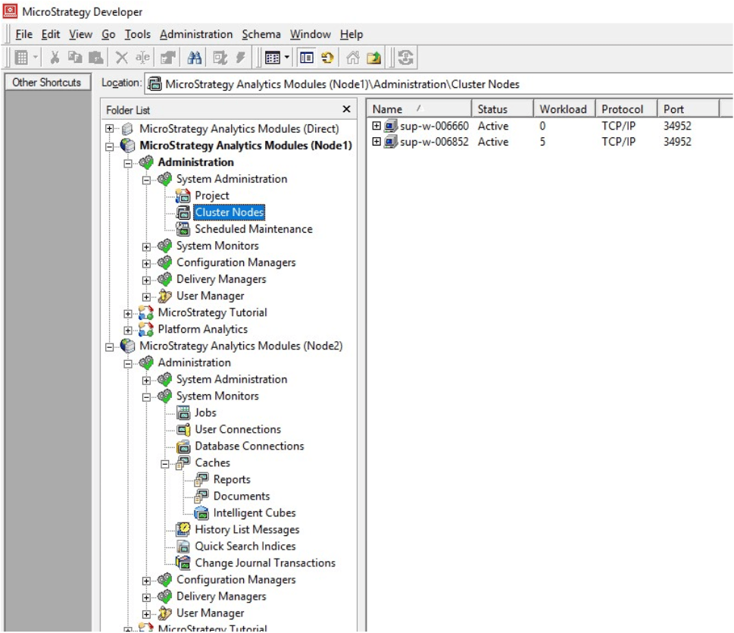Select Platform Analytics project
The width and height of the screenshot is (734, 633).
click(203, 329)
